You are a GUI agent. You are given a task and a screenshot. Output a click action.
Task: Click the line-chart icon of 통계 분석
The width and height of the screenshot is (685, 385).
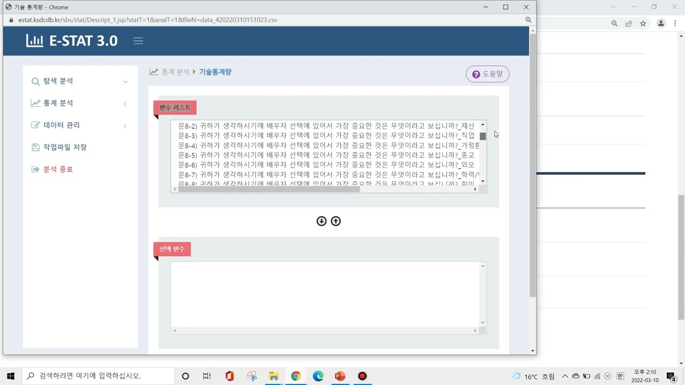35,103
